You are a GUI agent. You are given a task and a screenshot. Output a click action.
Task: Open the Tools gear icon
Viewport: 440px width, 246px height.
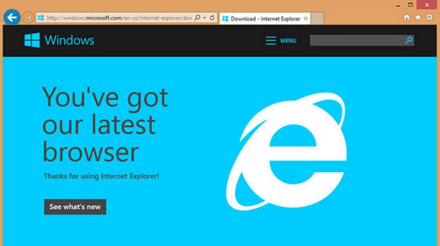click(x=429, y=17)
